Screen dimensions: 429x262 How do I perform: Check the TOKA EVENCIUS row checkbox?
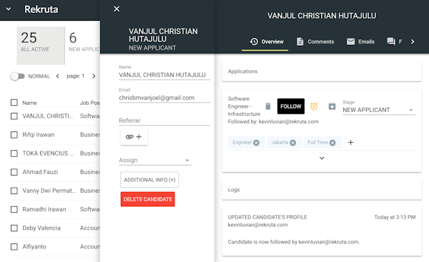(14, 153)
